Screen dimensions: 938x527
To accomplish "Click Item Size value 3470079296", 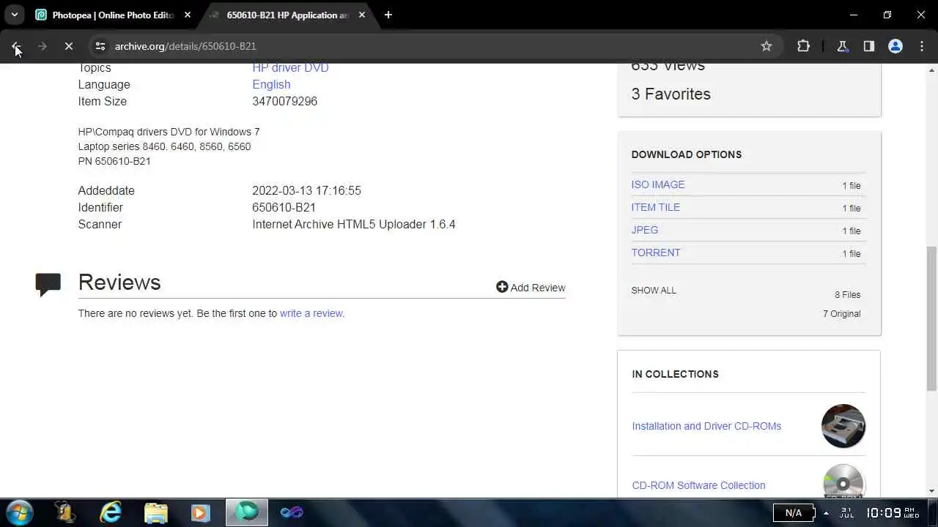I will coord(284,101).
